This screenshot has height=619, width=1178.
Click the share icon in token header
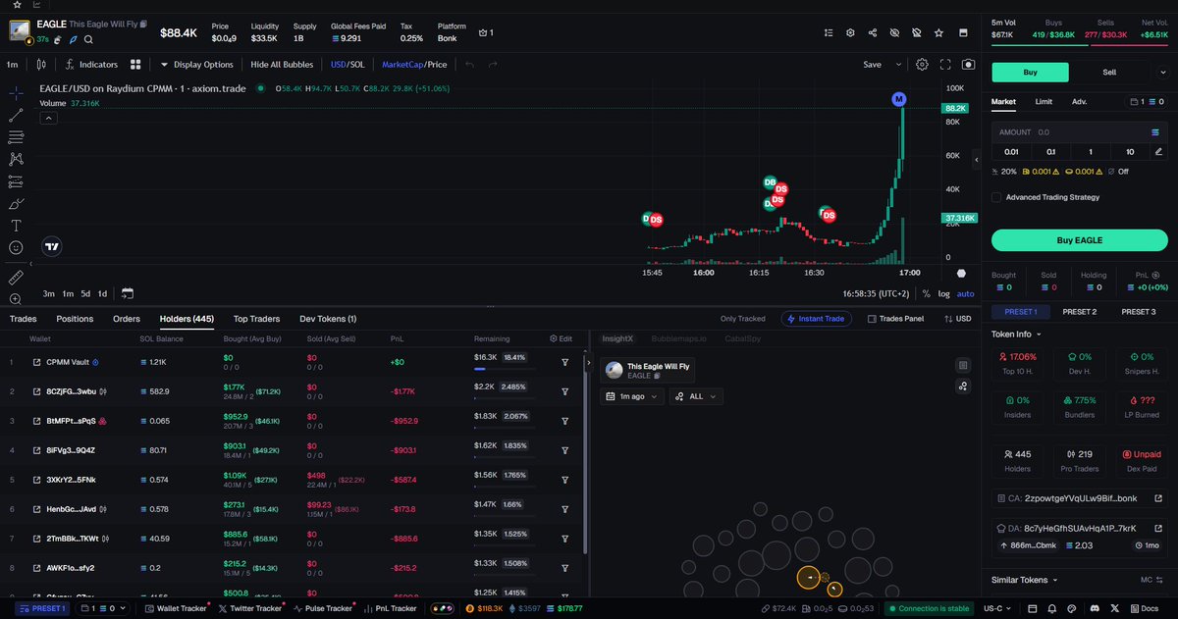pos(873,32)
